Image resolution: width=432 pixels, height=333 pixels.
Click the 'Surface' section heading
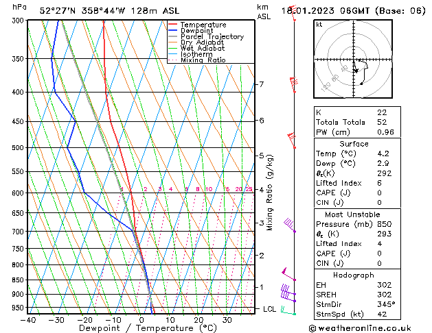click(x=354, y=144)
